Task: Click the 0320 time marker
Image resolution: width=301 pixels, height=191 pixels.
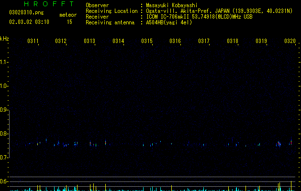Action: click(x=290, y=41)
